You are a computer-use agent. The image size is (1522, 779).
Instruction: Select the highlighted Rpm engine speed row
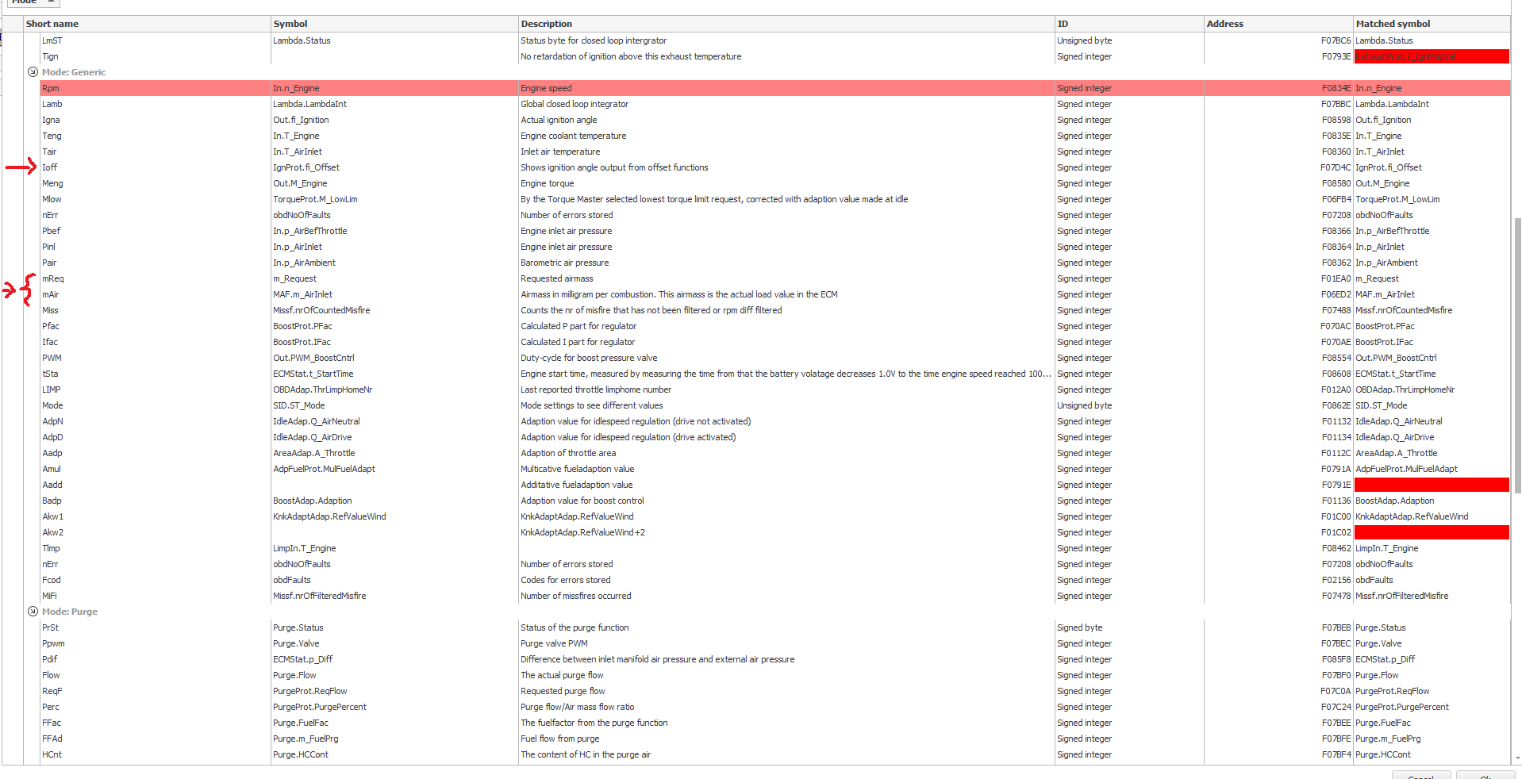coord(775,88)
